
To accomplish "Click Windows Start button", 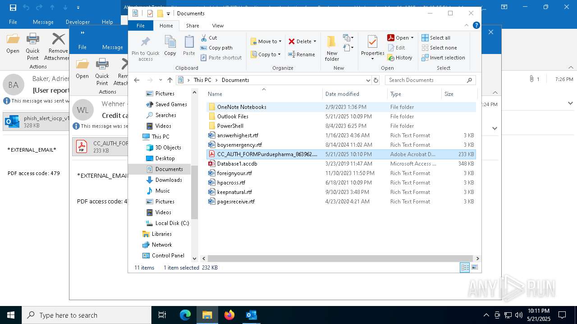I will pyautogui.click(x=11, y=315).
